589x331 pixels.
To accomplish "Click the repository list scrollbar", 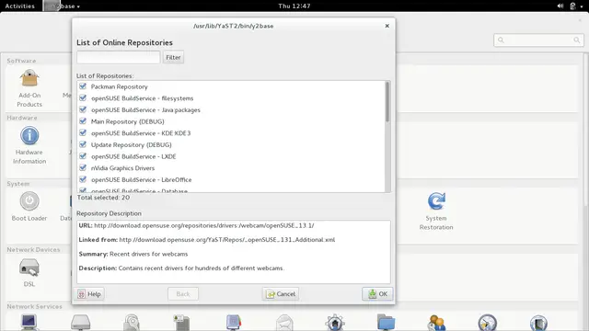I will (387, 102).
